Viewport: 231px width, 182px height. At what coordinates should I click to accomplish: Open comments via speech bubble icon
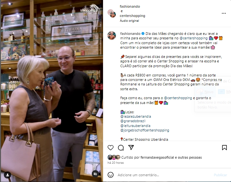click(x=121, y=147)
